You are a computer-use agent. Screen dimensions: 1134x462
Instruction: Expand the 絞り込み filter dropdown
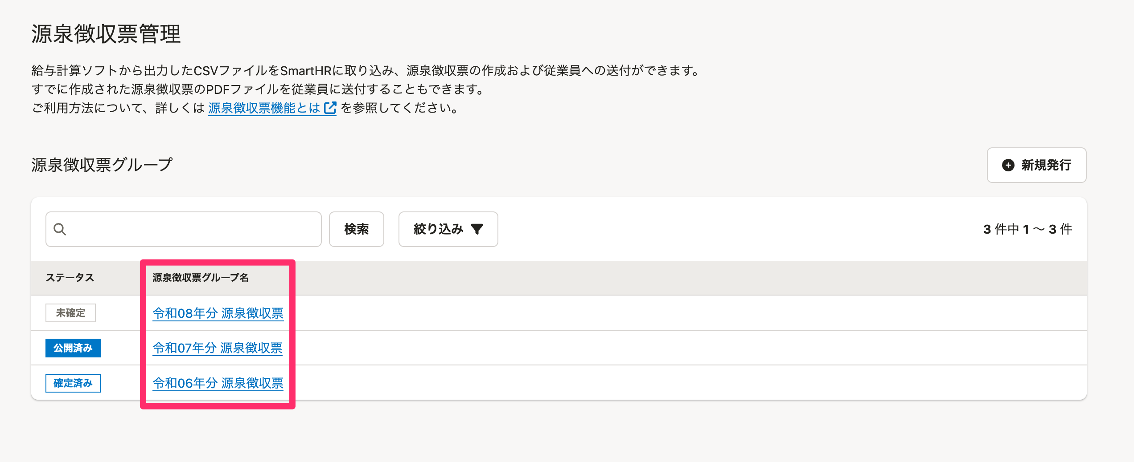(x=448, y=229)
